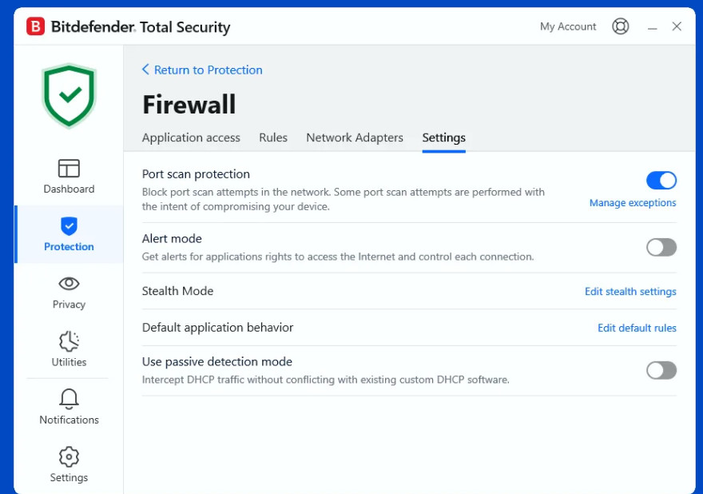703x494 pixels.
Task: Click the back chevron beside Return to Protection
Action: click(x=145, y=70)
